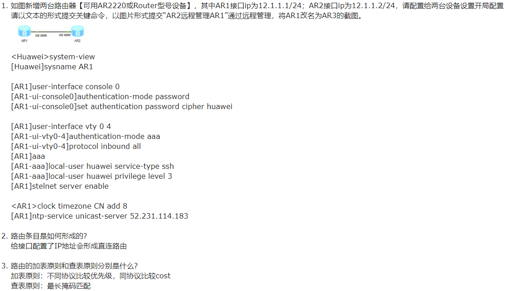Click the protocol inbound all line

[x=76, y=146]
